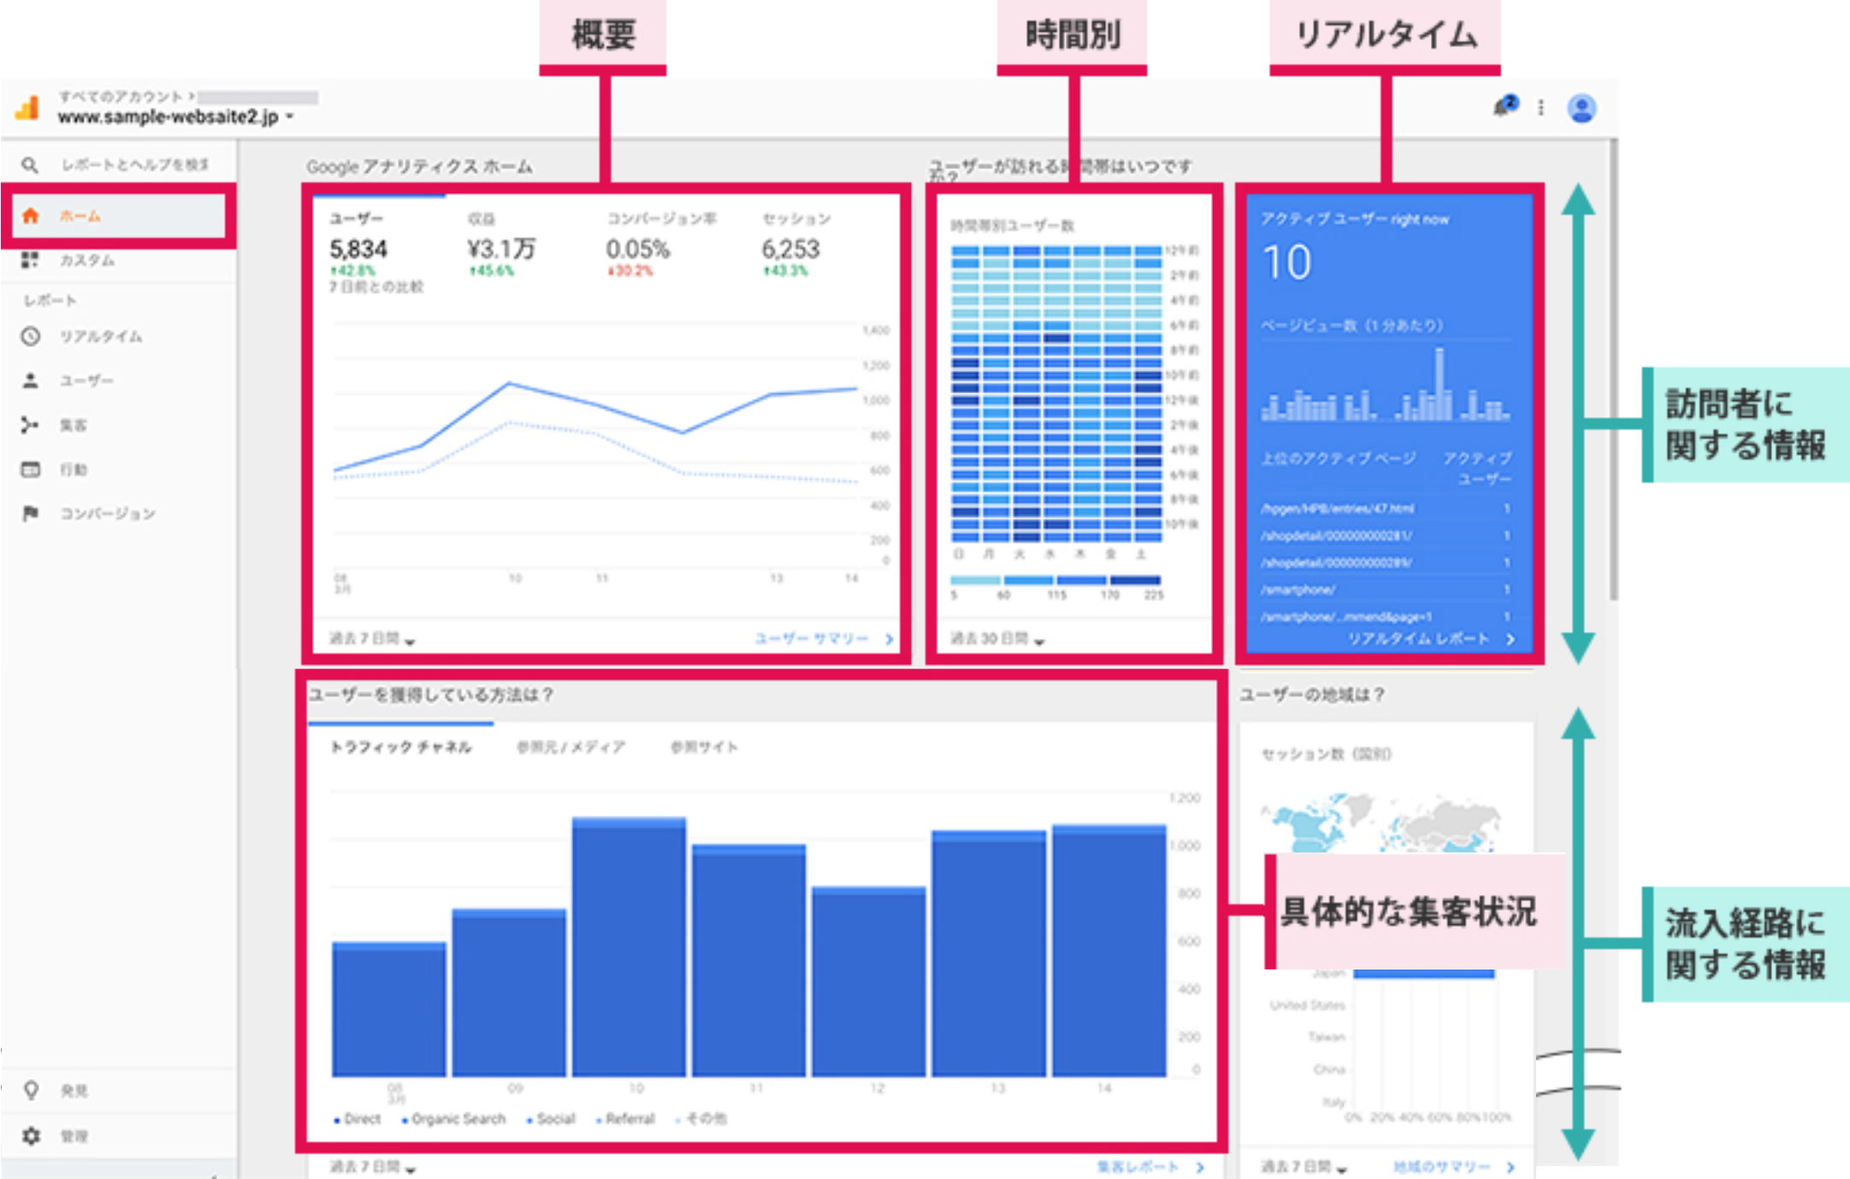1850x1179 pixels.
Task: Click the User person icon in sidebar
Action: (30, 380)
